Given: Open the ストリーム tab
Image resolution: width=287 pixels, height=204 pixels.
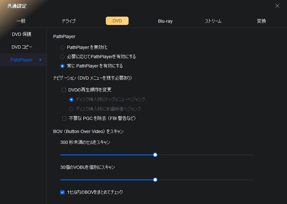Looking at the screenshot, I should [x=213, y=21].
